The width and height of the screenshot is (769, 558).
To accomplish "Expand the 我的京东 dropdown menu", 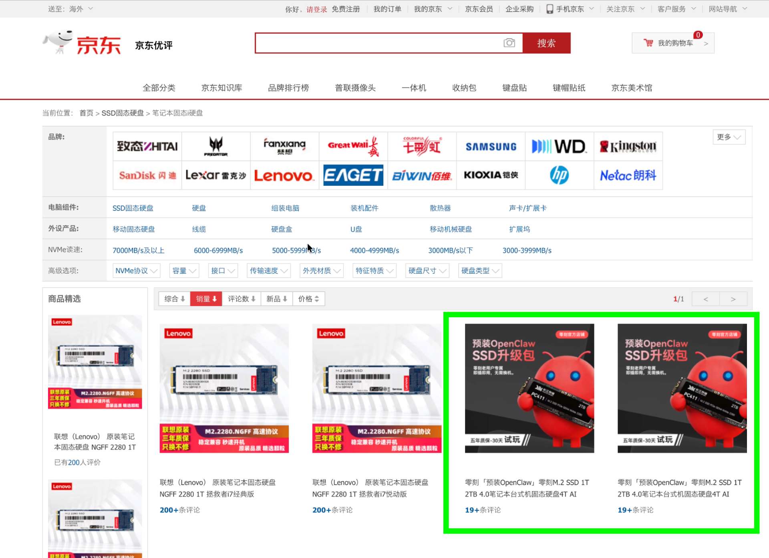I will pyautogui.click(x=433, y=9).
